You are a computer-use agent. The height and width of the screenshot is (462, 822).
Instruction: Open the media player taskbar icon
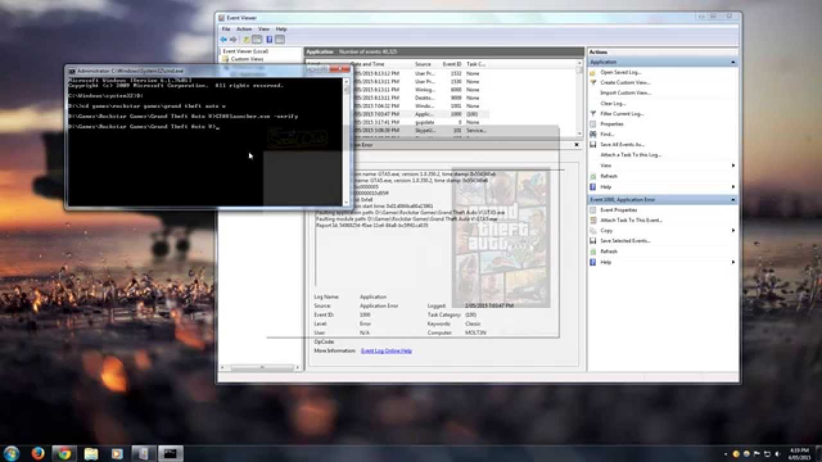point(117,454)
